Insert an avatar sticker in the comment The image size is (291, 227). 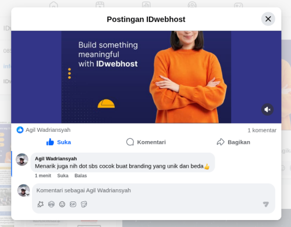(40, 204)
